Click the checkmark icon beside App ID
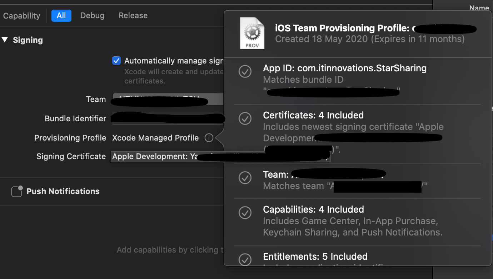The image size is (493, 279). tap(245, 72)
